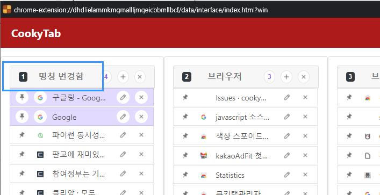Close the Issues · cooky... tab
Image resolution: width=380 pixels, height=195 pixels.
click(305, 97)
